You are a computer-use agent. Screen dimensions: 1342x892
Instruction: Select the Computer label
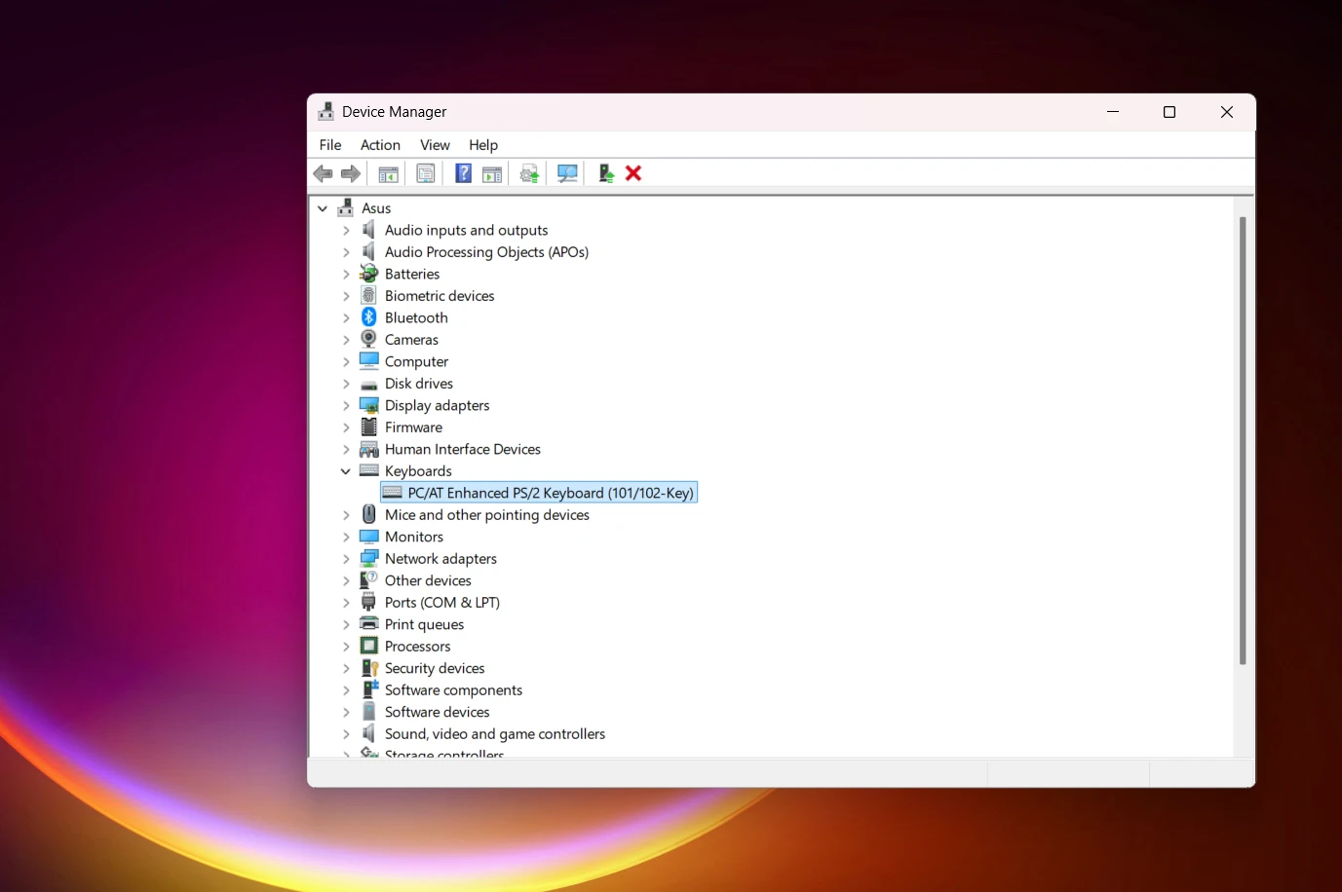point(416,361)
